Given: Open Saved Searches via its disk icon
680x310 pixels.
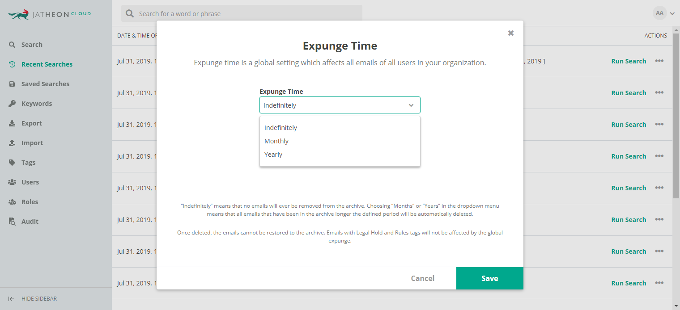Looking at the screenshot, I should (x=12, y=84).
